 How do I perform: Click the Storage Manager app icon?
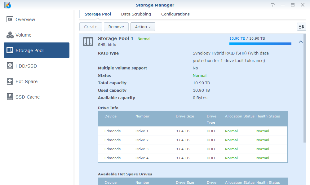7,5
